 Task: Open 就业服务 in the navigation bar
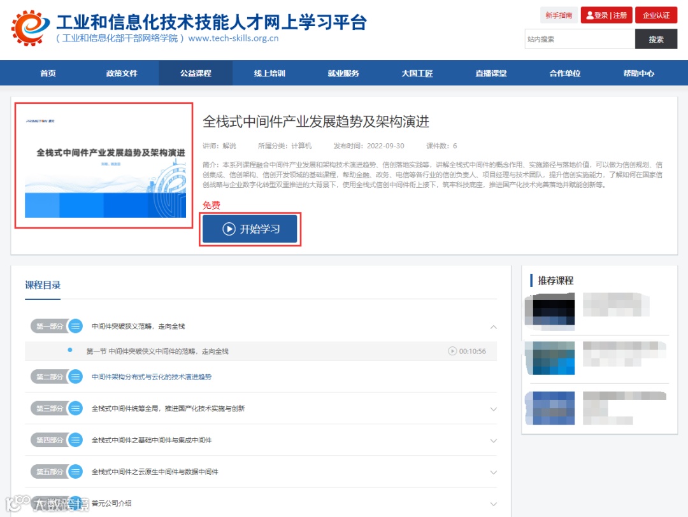point(343,73)
